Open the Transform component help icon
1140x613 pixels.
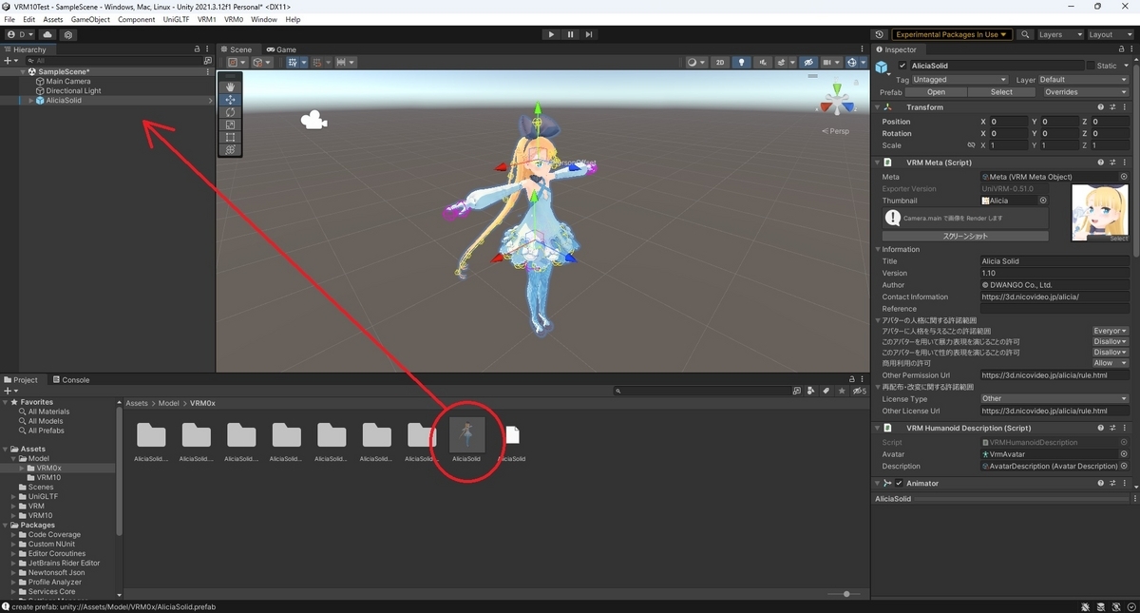tap(1100, 107)
